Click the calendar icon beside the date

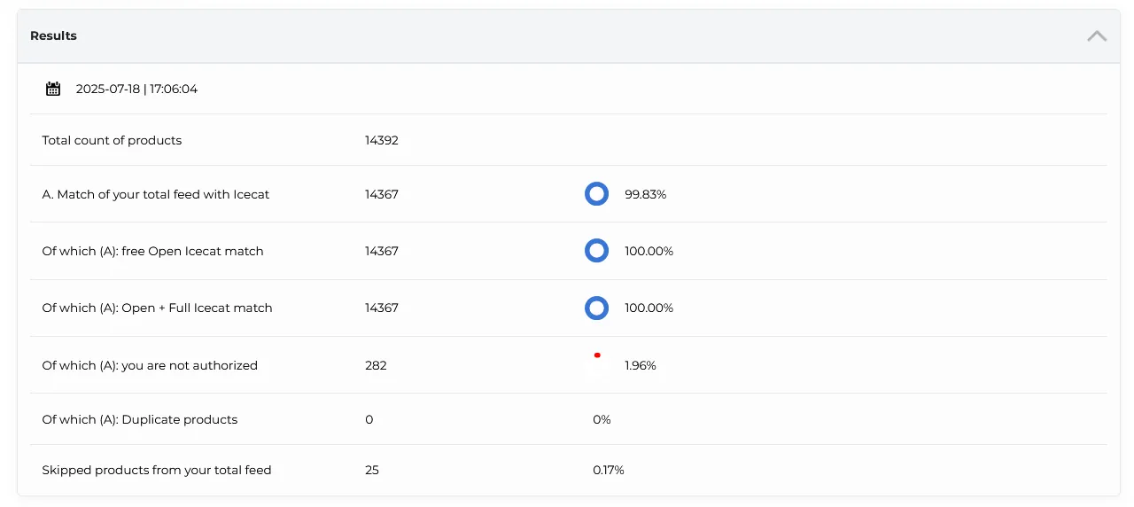(53, 89)
